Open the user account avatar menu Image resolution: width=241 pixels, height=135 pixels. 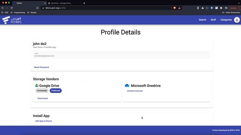(237, 20)
